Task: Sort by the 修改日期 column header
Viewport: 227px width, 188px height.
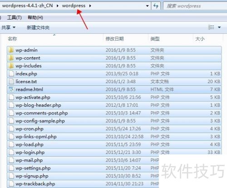Action: coord(114,39)
